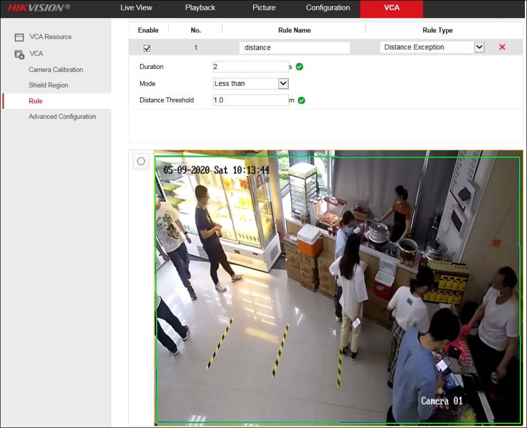
Task: Open the Rule Type dropdown showing Distance Exception
Action: (479, 47)
